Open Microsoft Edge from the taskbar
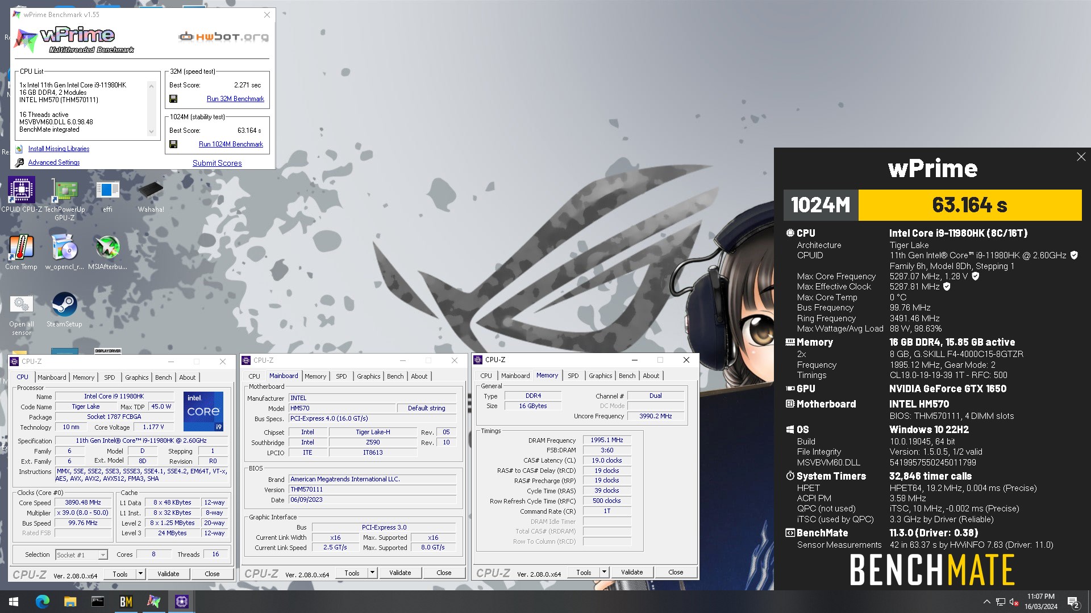This screenshot has width=1091, height=613. pos(42,602)
